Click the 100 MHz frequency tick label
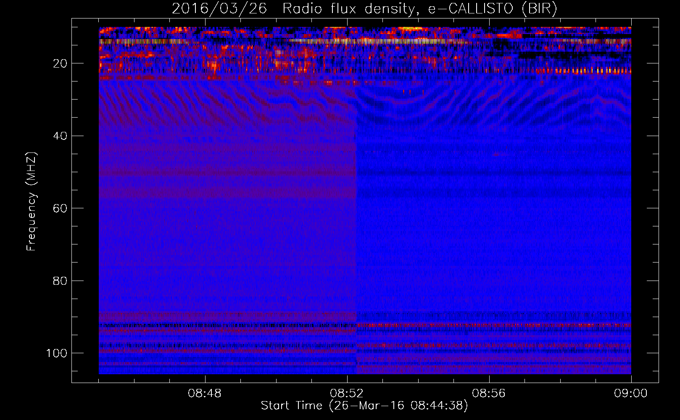This screenshot has height=420, width=680. tap(57, 353)
